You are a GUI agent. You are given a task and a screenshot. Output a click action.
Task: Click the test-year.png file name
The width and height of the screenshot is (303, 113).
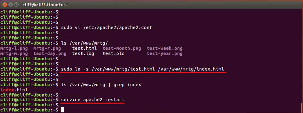click(x=165, y=54)
